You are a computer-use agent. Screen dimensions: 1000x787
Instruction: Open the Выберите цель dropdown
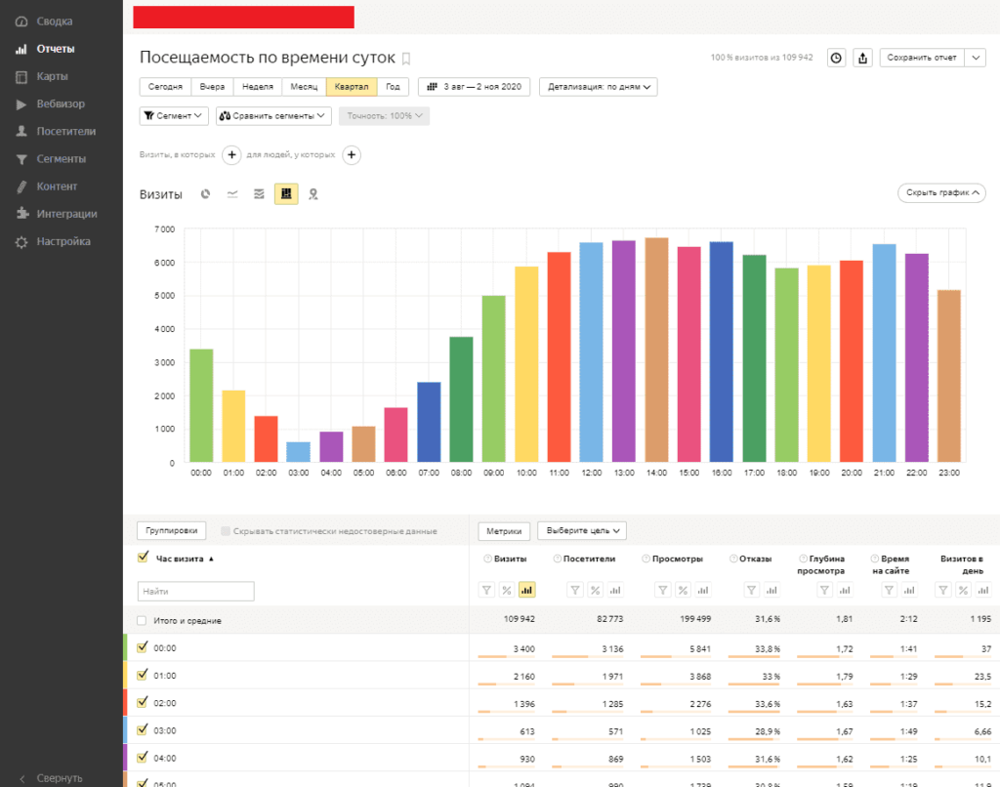tap(581, 531)
